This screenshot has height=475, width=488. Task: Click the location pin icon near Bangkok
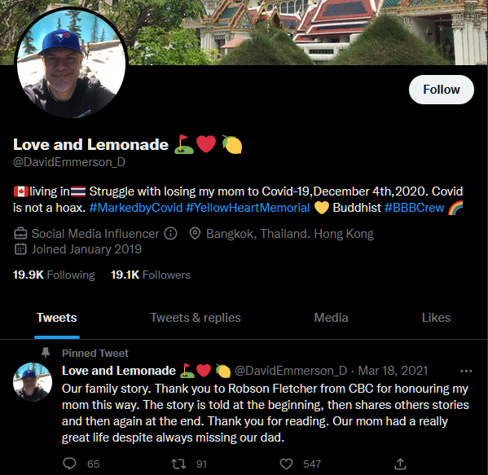pyautogui.click(x=195, y=234)
